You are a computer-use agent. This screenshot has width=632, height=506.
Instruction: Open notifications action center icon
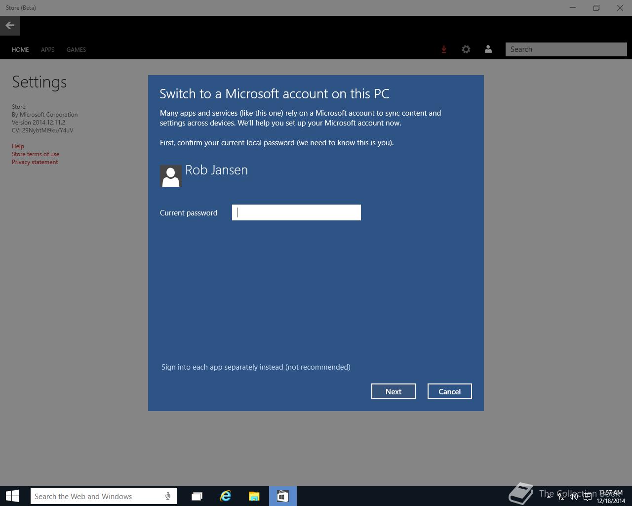point(588,497)
